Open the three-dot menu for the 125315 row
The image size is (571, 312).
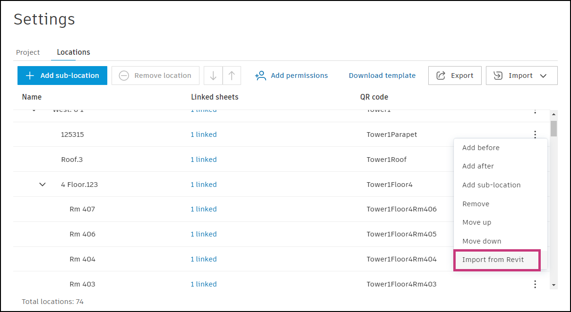pos(535,134)
